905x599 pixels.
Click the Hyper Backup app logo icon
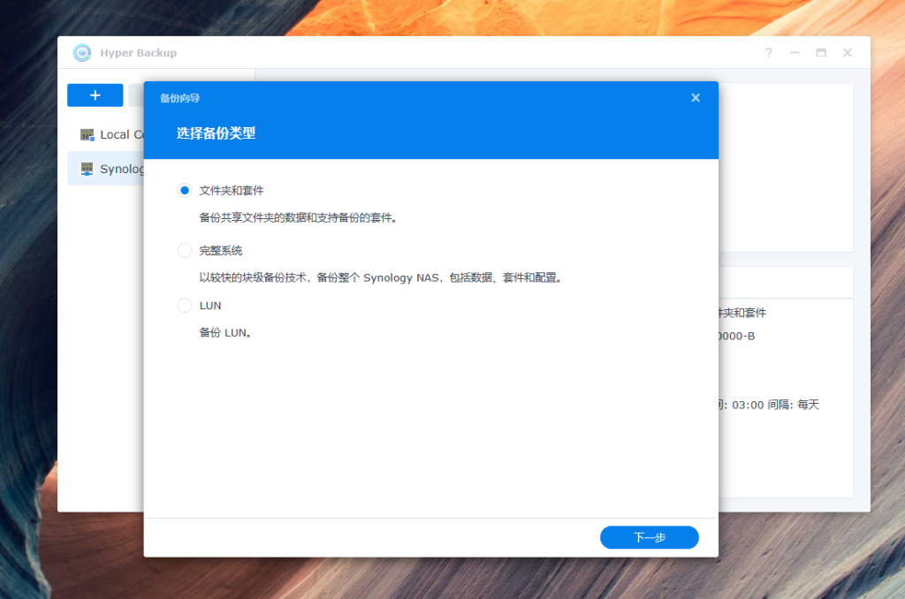(x=82, y=52)
